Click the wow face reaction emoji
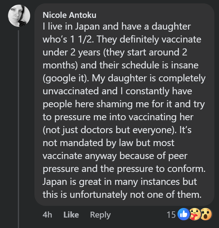Viewport: 219px width, 228px height. click(x=206, y=214)
